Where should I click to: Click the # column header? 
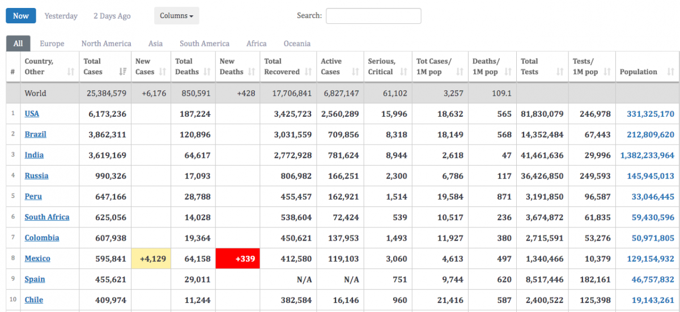13,72
